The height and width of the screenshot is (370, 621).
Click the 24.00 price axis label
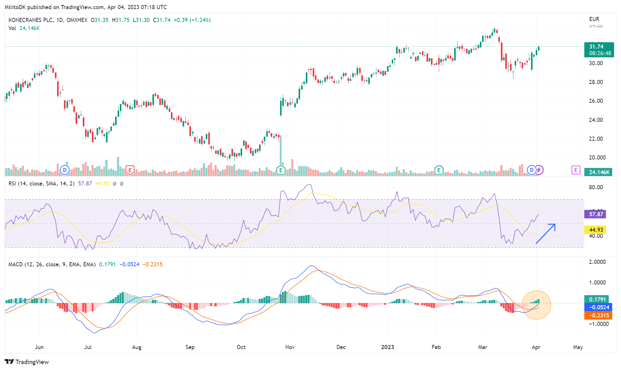point(596,120)
